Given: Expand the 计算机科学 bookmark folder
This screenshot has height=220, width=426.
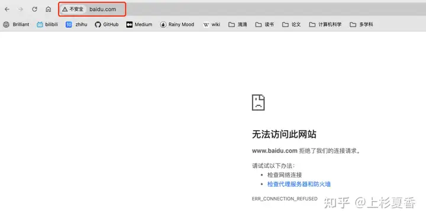Looking at the screenshot, I should click(x=325, y=24).
